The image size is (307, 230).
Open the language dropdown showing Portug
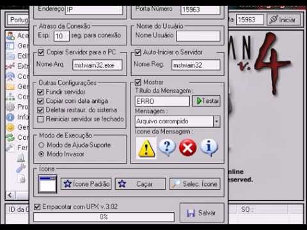coord(19,20)
